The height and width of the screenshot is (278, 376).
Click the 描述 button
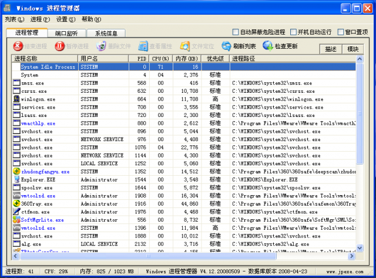tap(330, 49)
